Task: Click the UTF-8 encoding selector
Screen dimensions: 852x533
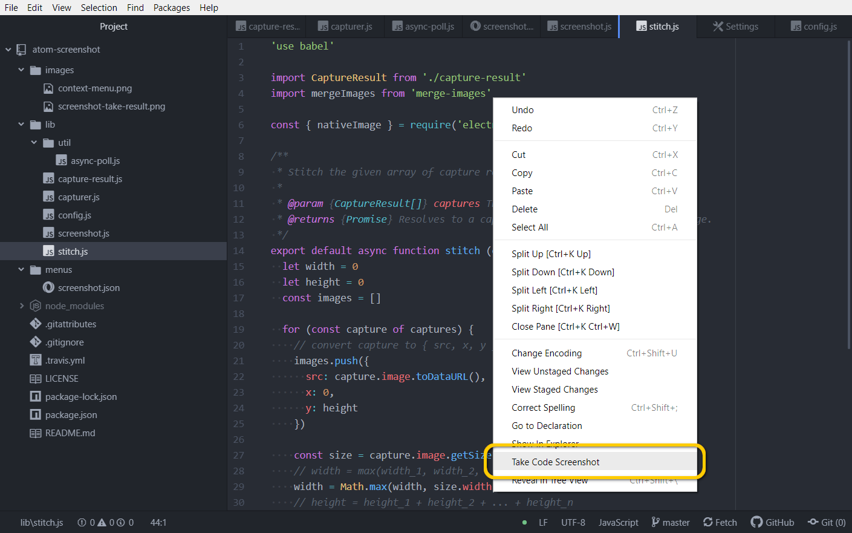Action: click(x=573, y=522)
